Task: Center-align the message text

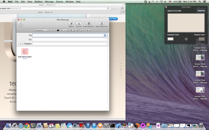Action: 74,30
